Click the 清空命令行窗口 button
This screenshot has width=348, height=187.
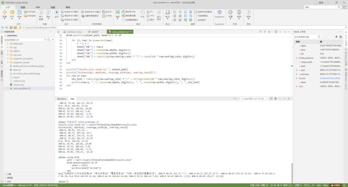[70, 16]
